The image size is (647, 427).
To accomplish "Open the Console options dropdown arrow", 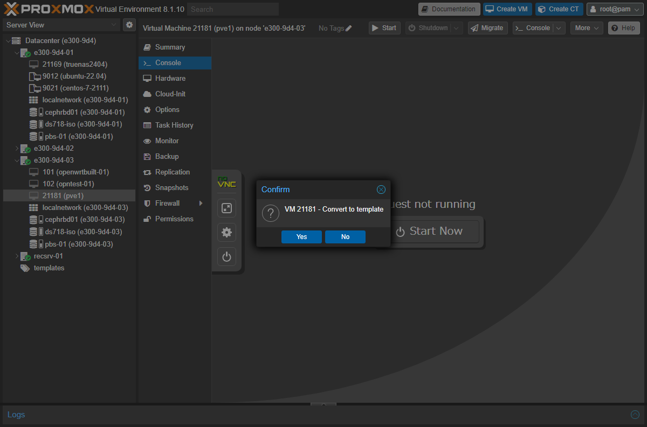I will (560, 28).
